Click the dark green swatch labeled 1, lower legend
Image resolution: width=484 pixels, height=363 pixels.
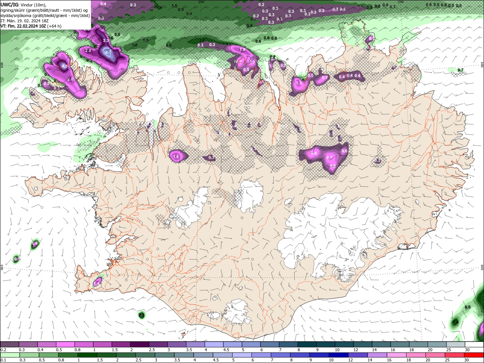click(x=87, y=355)
